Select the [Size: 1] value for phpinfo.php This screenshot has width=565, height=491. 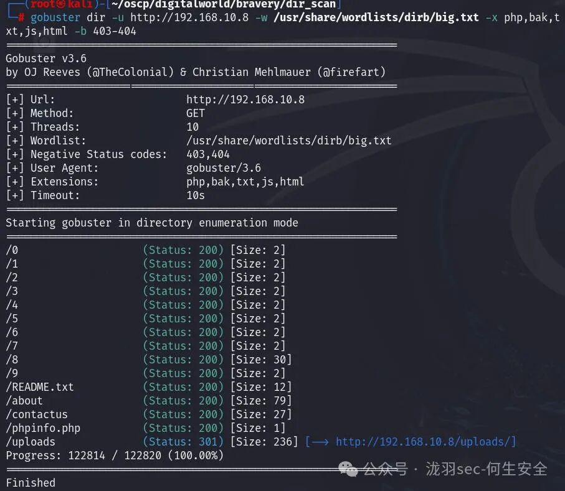coord(258,428)
